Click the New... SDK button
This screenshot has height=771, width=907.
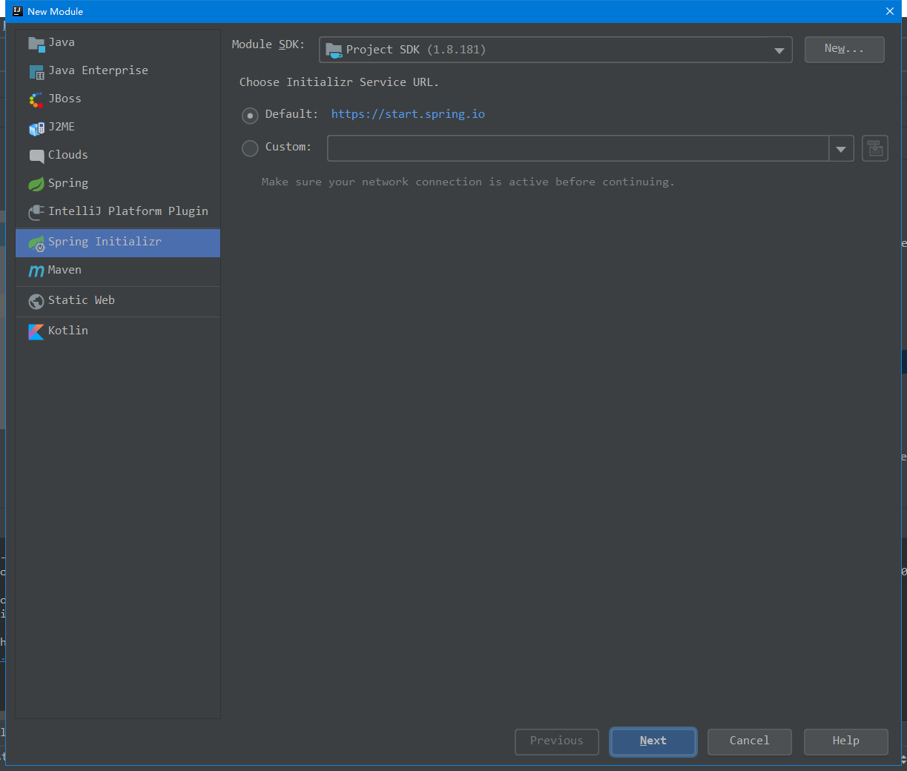click(844, 49)
